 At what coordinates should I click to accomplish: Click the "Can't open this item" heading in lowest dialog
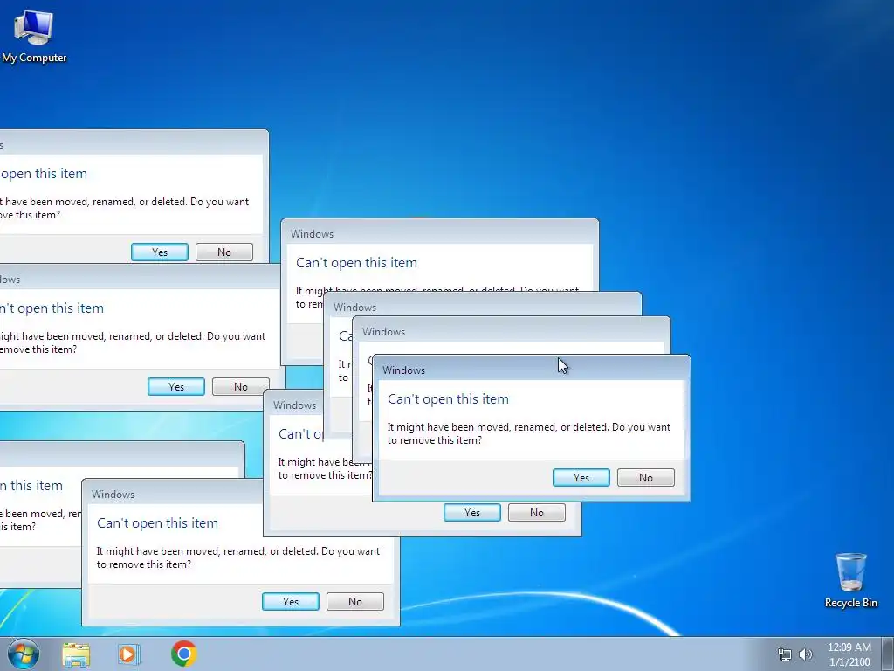[157, 522]
